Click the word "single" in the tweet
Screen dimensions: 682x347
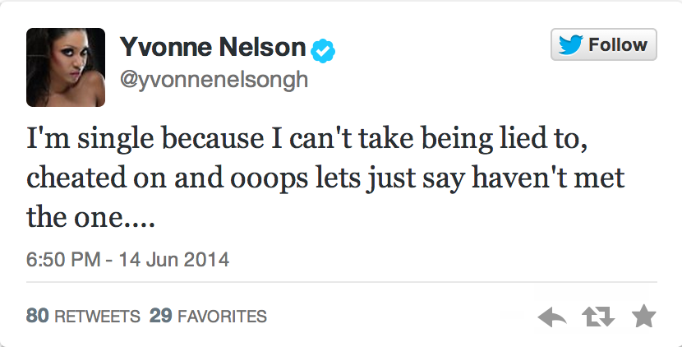coord(116,140)
